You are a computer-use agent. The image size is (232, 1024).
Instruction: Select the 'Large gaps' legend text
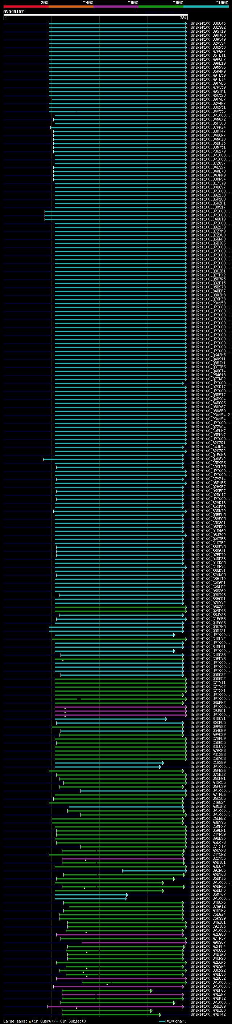[x=15, y=1021]
